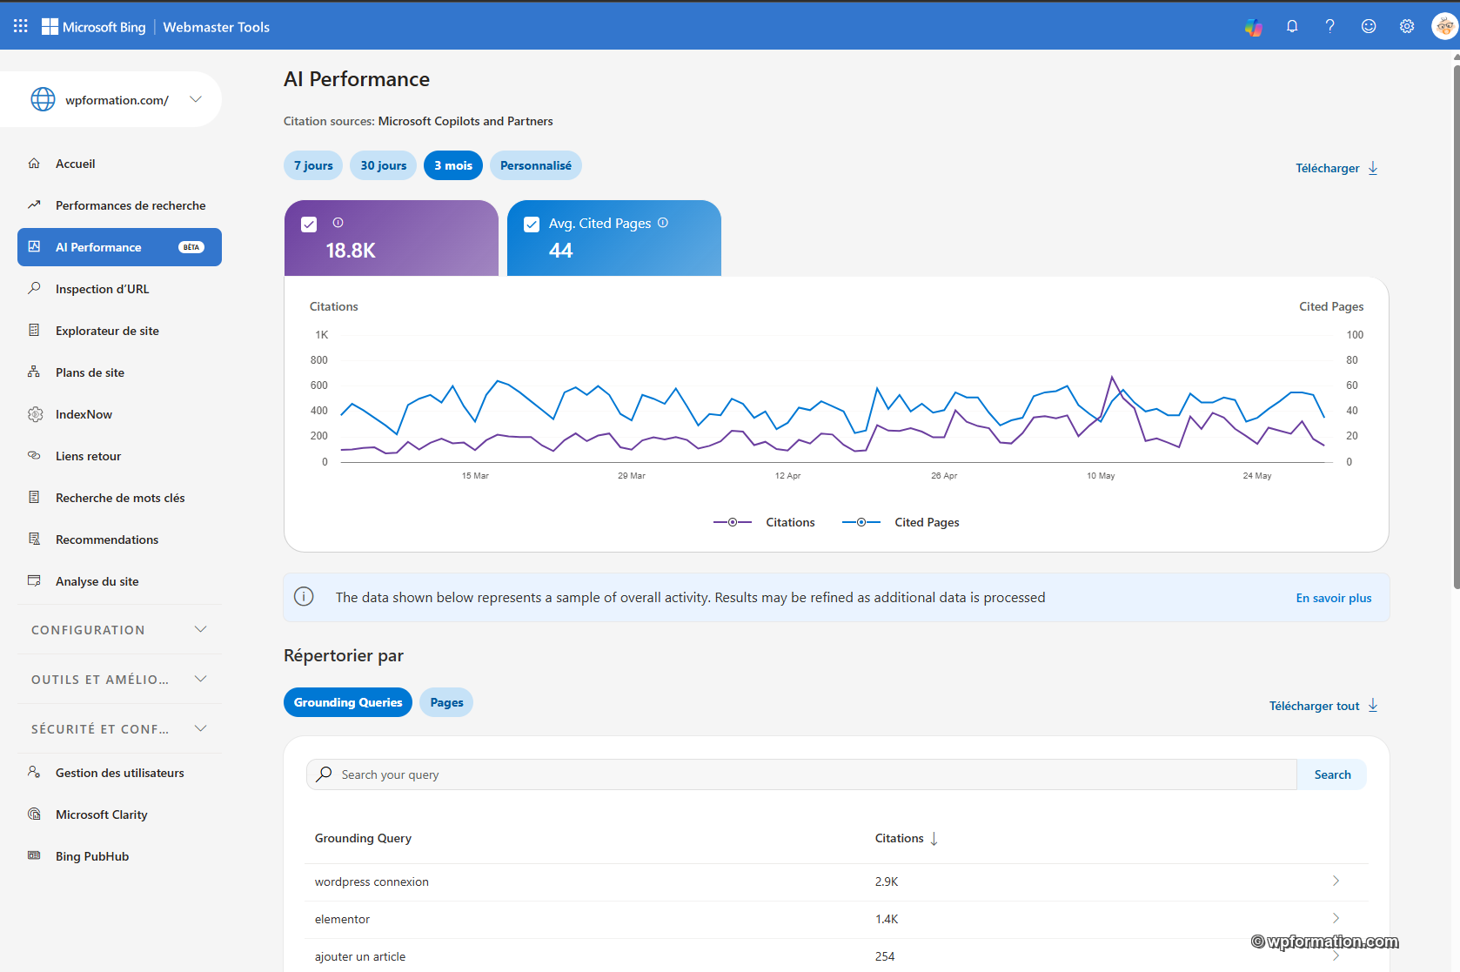The width and height of the screenshot is (1460, 972).
Task: Open the Copilot icon in header
Action: pyautogui.click(x=1253, y=27)
